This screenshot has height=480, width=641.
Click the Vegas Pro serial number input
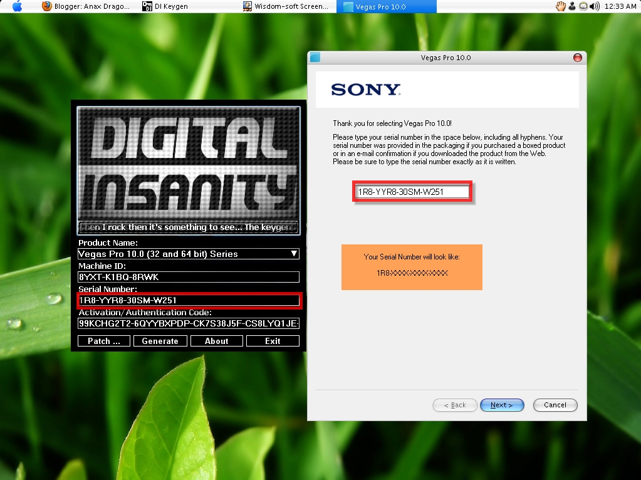coord(412,192)
